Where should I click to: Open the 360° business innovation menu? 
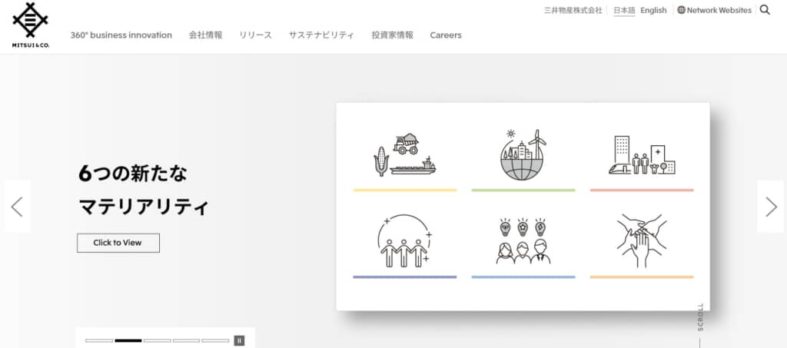(121, 35)
